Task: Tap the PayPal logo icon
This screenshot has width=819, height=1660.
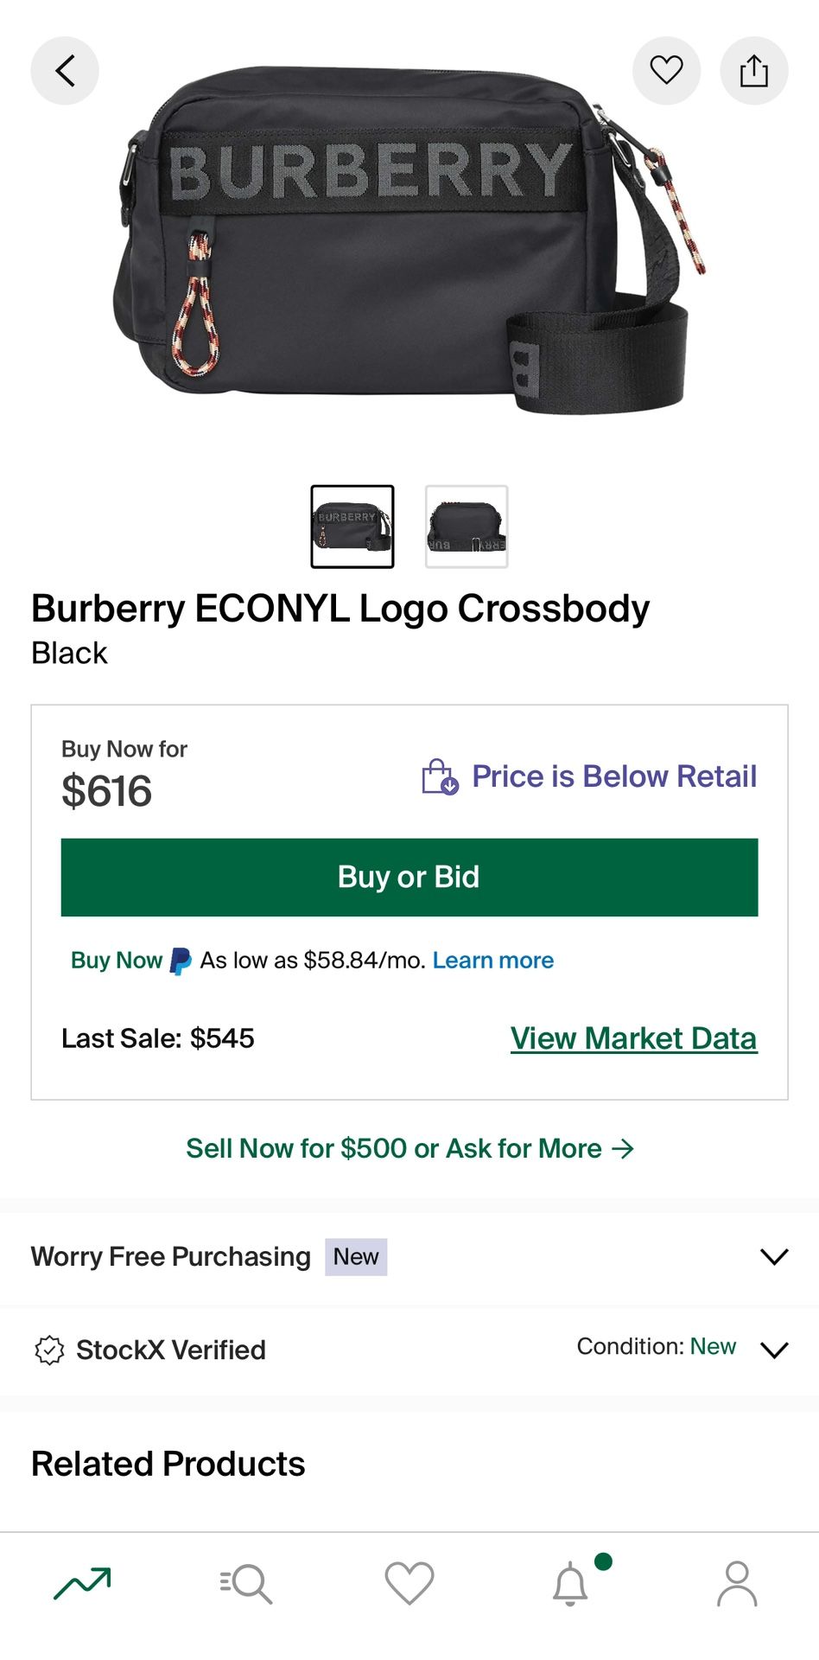Action: coord(181,961)
